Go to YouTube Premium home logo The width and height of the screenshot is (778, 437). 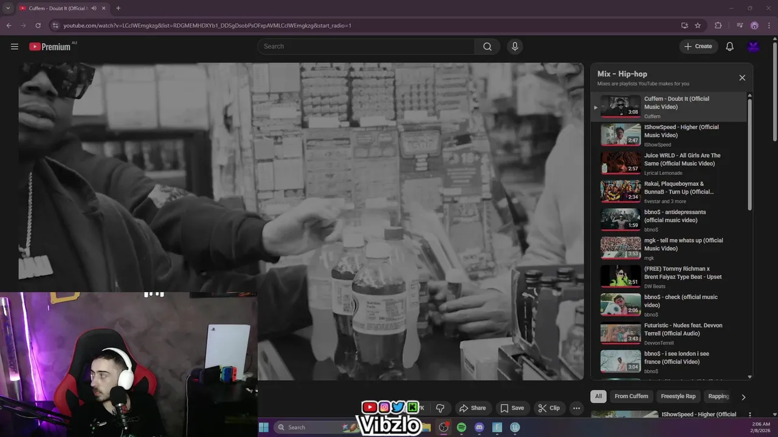(x=50, y=47)
